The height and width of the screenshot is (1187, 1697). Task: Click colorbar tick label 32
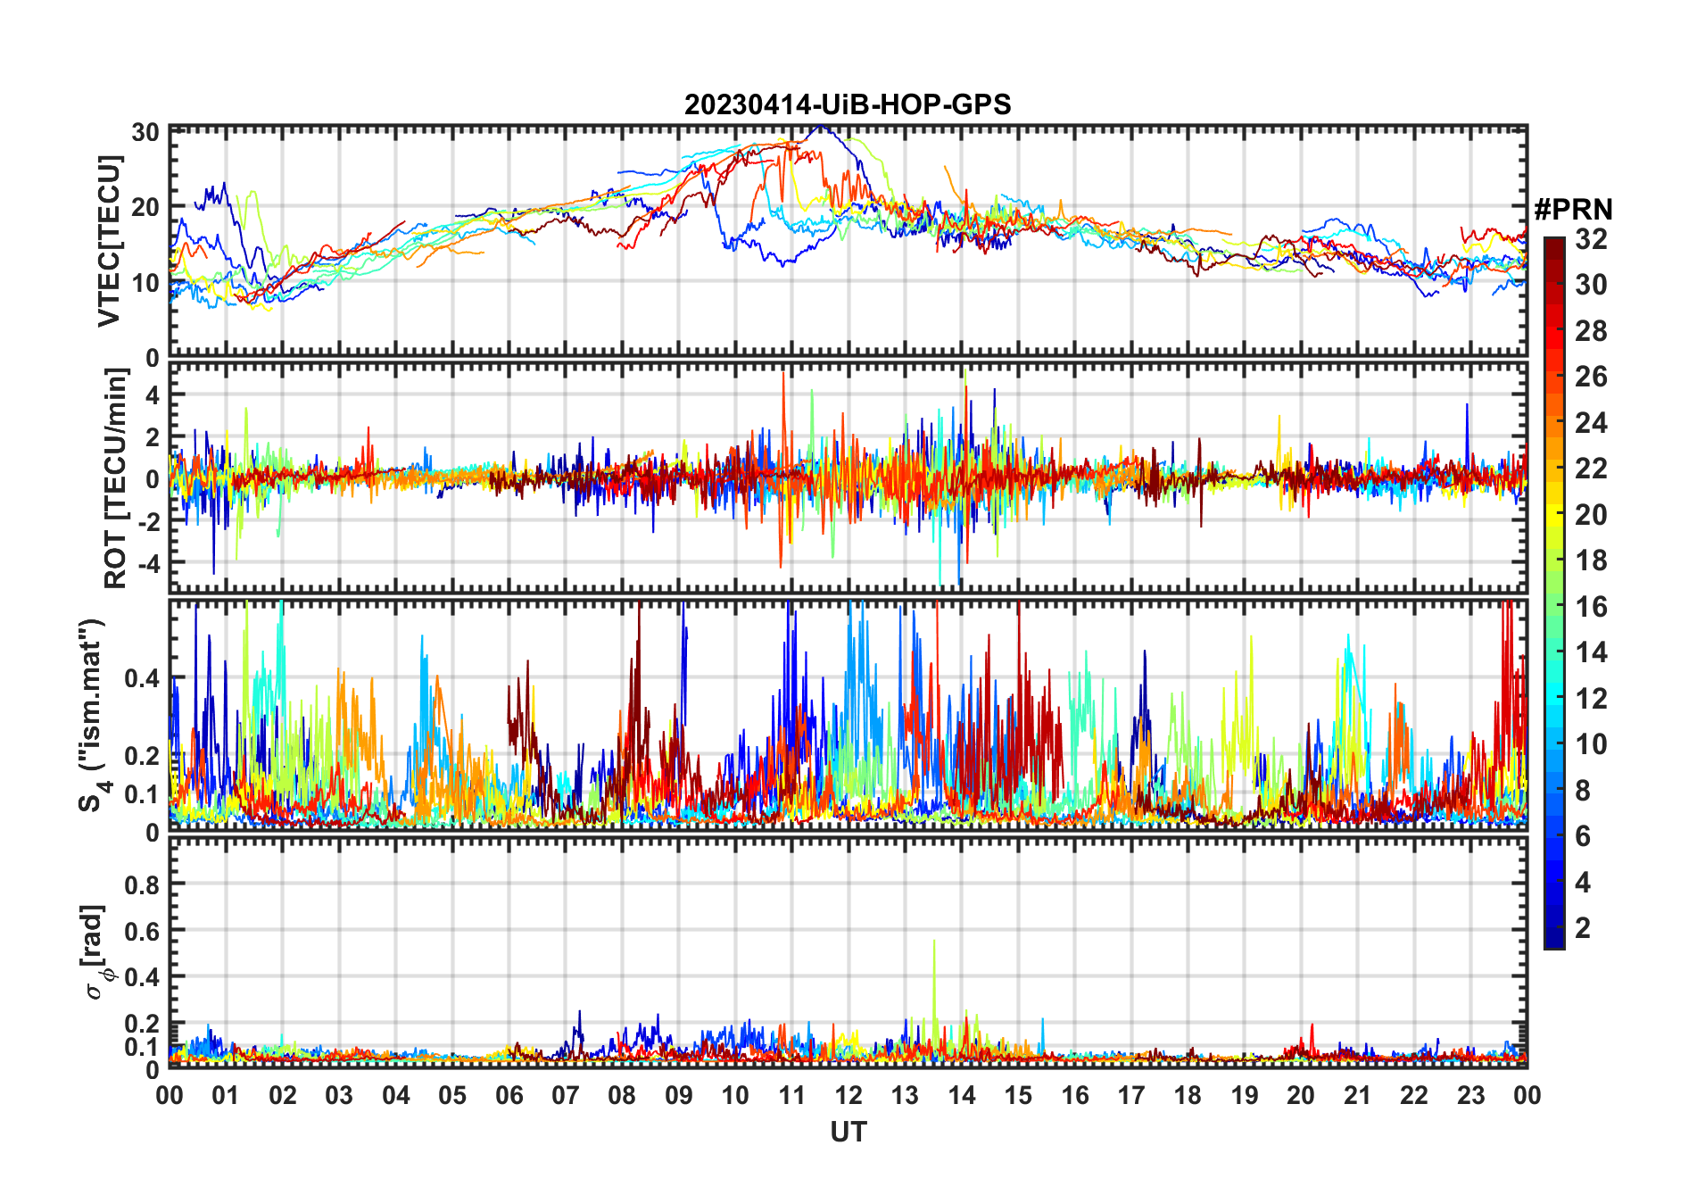pyautogui.click(x=1591, y=239)
